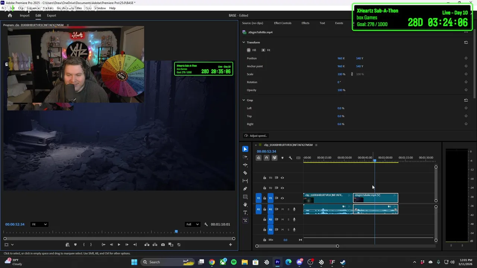Go to the In point
This screenshot has height=268, width=477.
pyautogui.click(x=103, y=245)
